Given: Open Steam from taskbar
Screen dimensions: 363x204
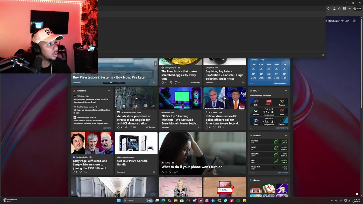Looking at the screenshot, I should click(201, 201).
